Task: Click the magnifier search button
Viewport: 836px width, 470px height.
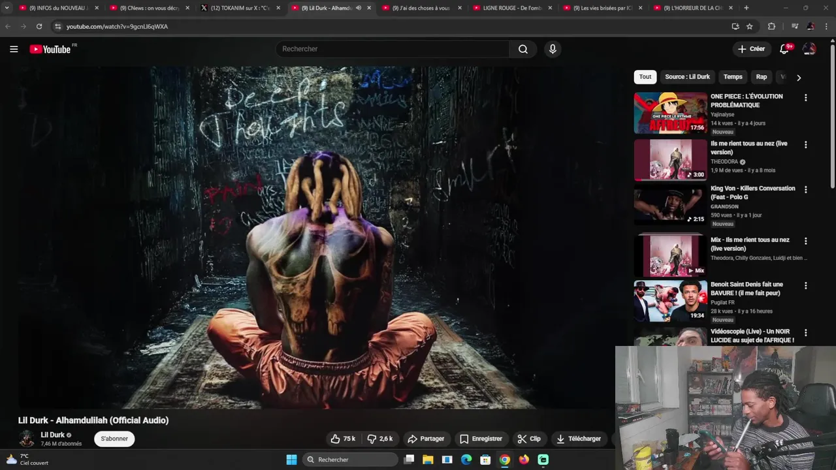Action: pos(523,49)
